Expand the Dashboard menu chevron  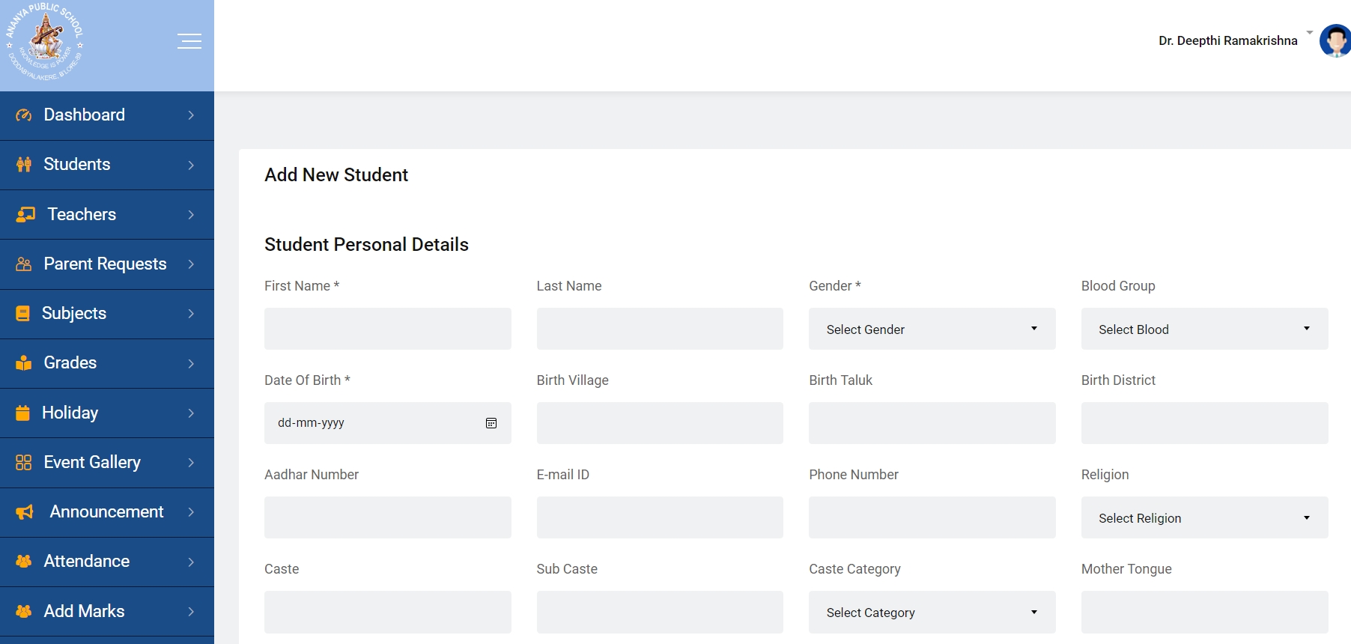pos(191,115)
